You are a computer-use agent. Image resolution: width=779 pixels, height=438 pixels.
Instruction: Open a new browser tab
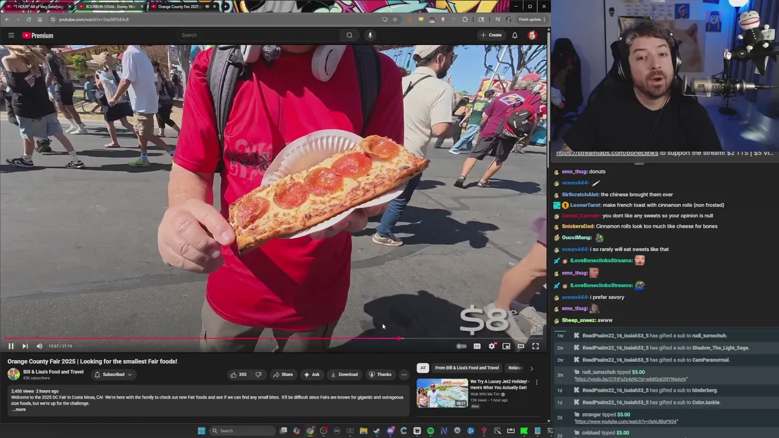[226, 6]
